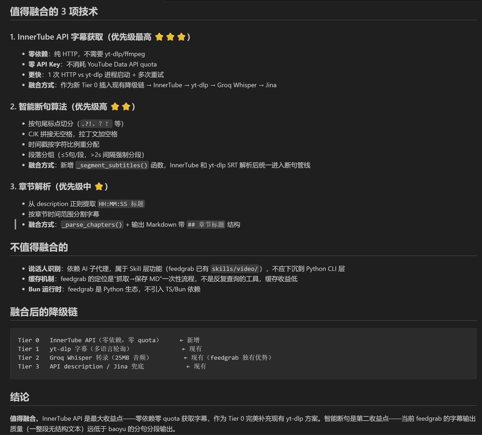This screenshot has height=435, width=482.
Task: Click the inline code 'skills/video/'
Action: click(x=235, y=269)
